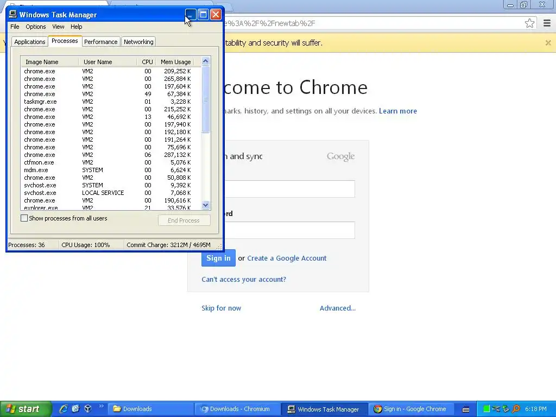The height and width of the screenshot is (417, 556).
Task: Select the ctfmon.exe process row
Action: click(111, 162)
